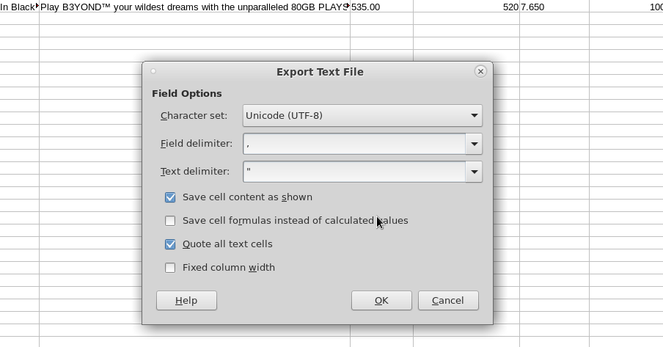Click the cell showing 535.00
The height and width of the screenshot is (347, 663).
pos(381,7)
